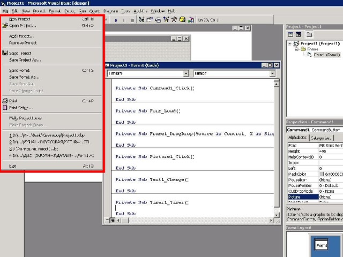Viewport: 343px width, 257px height.
Task: Open the Debug menu
Action: click(70, 11)
